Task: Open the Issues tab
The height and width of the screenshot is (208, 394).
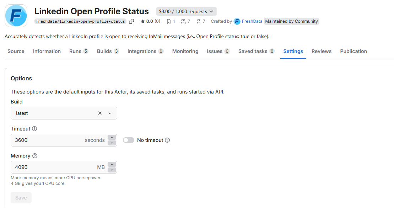Action: [218, 51]
